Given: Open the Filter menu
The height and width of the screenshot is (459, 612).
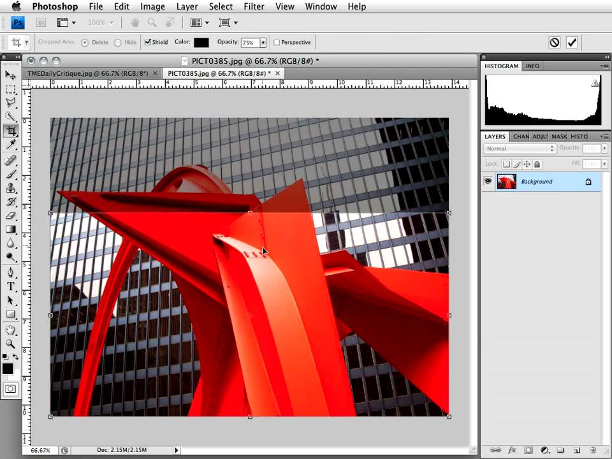Looking at the screenshot, I should click(x=254, y=6).
